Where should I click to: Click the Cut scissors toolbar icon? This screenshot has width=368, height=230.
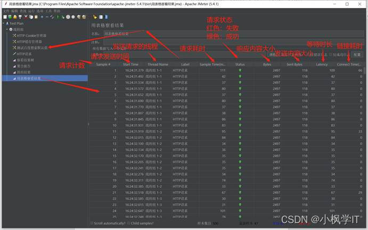pos(26,17)
